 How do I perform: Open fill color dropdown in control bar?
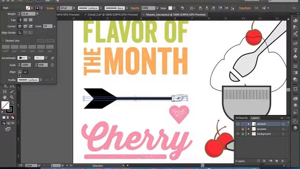coord(32,8)
